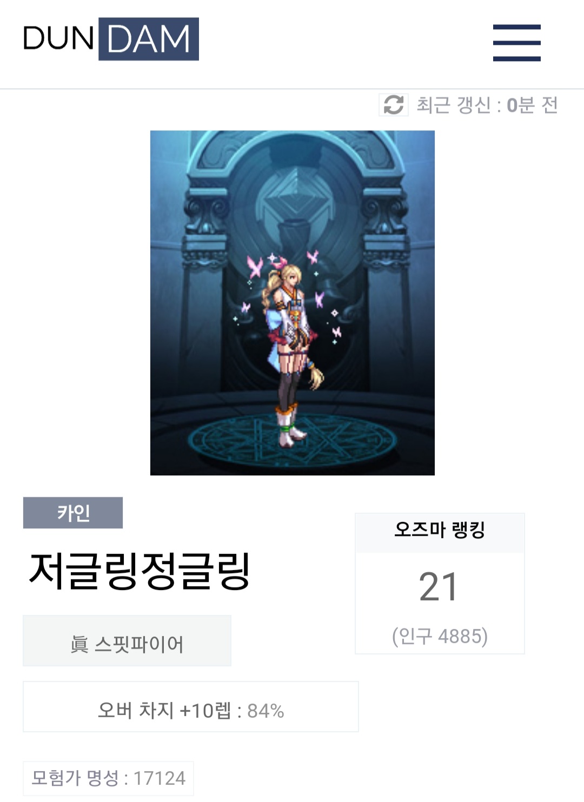
Task: Select the 오버 차지 +10렙 label
Action: point(164,710)
